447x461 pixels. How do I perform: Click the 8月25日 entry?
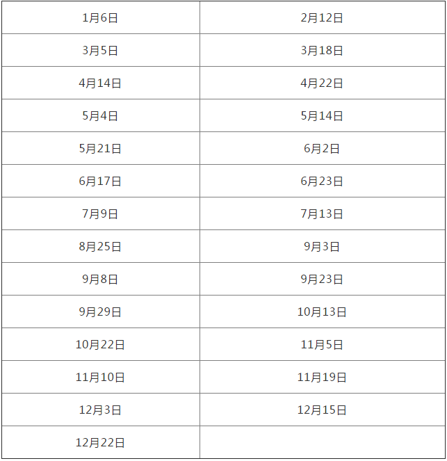click(101, 246)
